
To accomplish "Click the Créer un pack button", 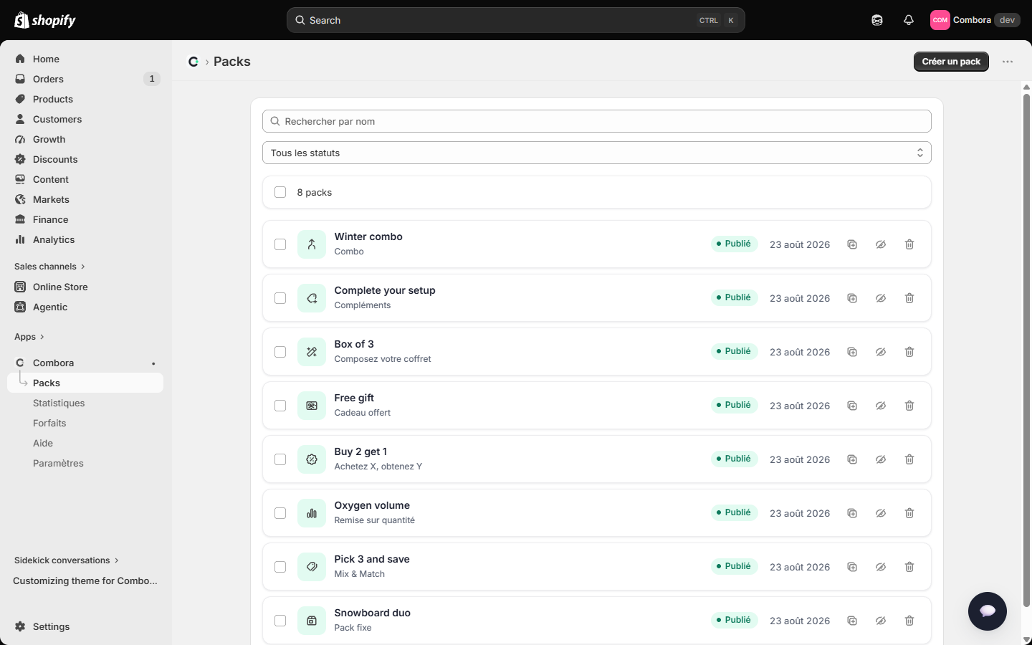I will pos(951,62).
